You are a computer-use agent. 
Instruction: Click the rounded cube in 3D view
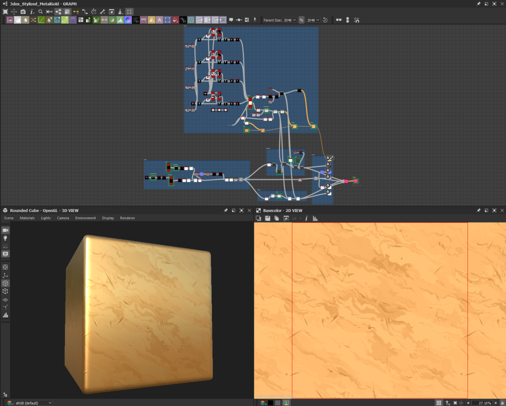[x=139, y=315]
